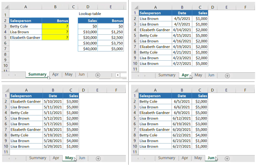Click 'Betty Cole' in Summary pane

pyautogui.click(x=26, y=26)
